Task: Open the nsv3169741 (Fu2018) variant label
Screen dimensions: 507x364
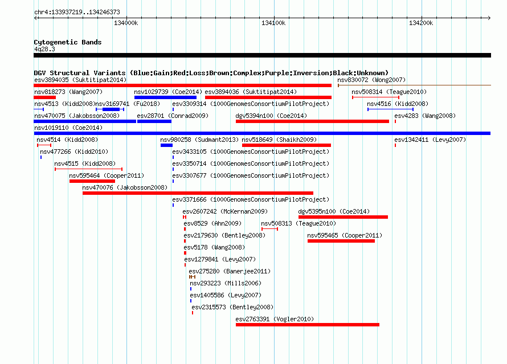Action: [128, 104]
